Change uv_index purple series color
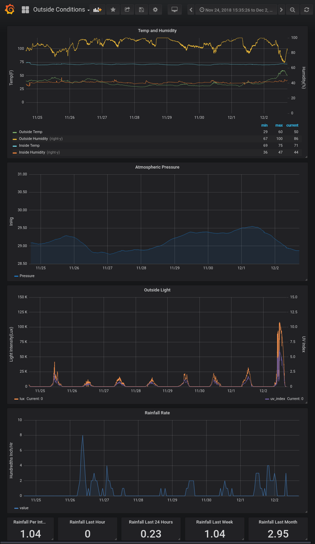The height and width of the screenshot is (544, 315). 267,399
